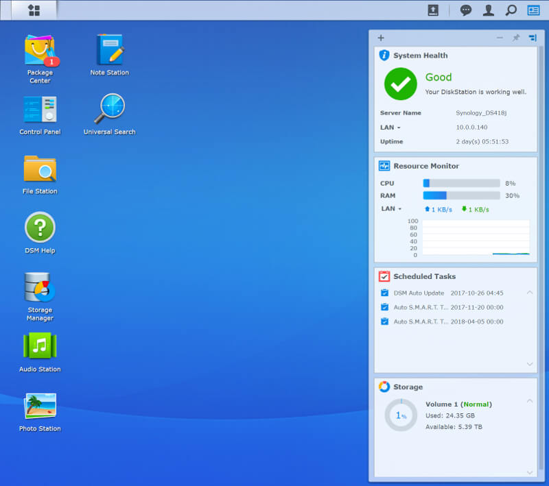Open Resource Monitor widget title
This screenshot has height=486, width=549.
pyautogui.click(x=426, y=166)
